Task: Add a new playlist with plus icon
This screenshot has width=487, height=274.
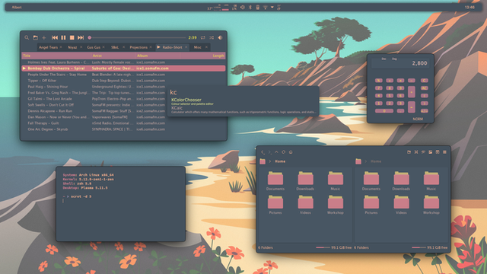Action: pyautogui.click(x=44, y=37)
